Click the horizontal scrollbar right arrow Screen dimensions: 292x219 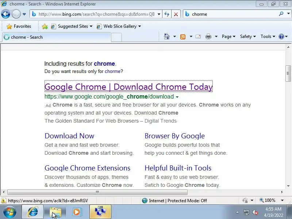[282, 192]
